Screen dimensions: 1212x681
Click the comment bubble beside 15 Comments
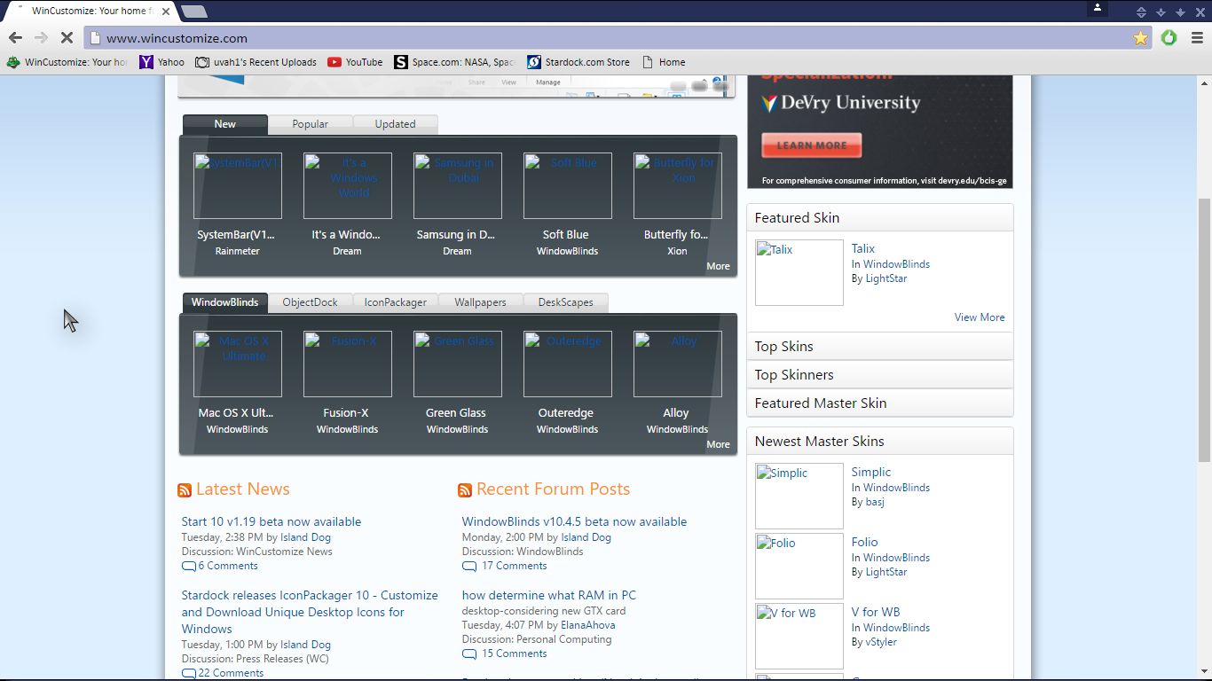(x=468, y=654)
